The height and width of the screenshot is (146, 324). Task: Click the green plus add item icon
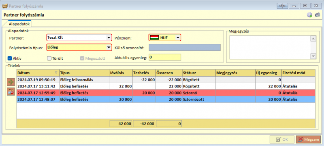11,82
